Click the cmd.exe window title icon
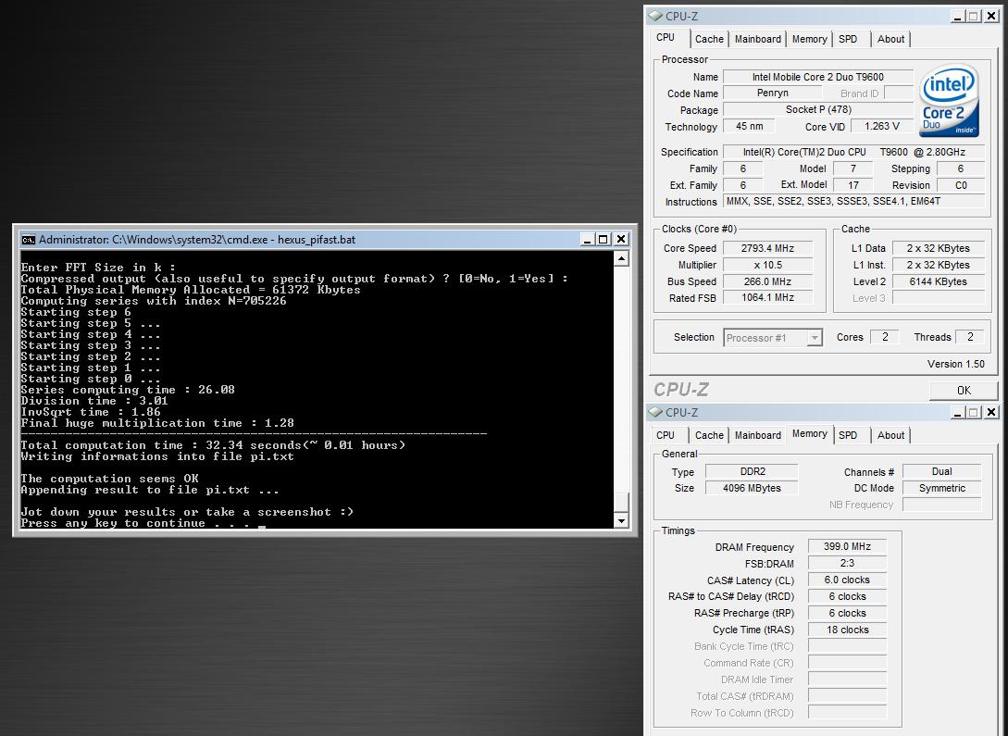This screenshot has width=1008, height=736. point(28,240)
